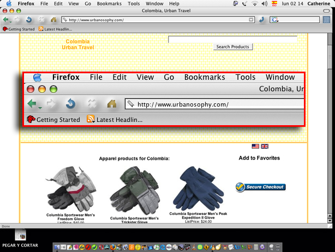Open the Back button history arrow
This screenshot has height=252, width=335.
coord(10,22)
